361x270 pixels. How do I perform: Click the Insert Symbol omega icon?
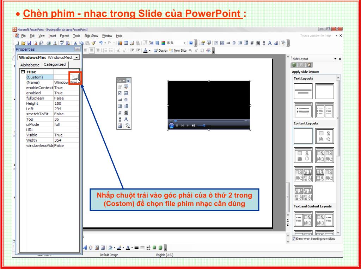(x=202, y=50)
